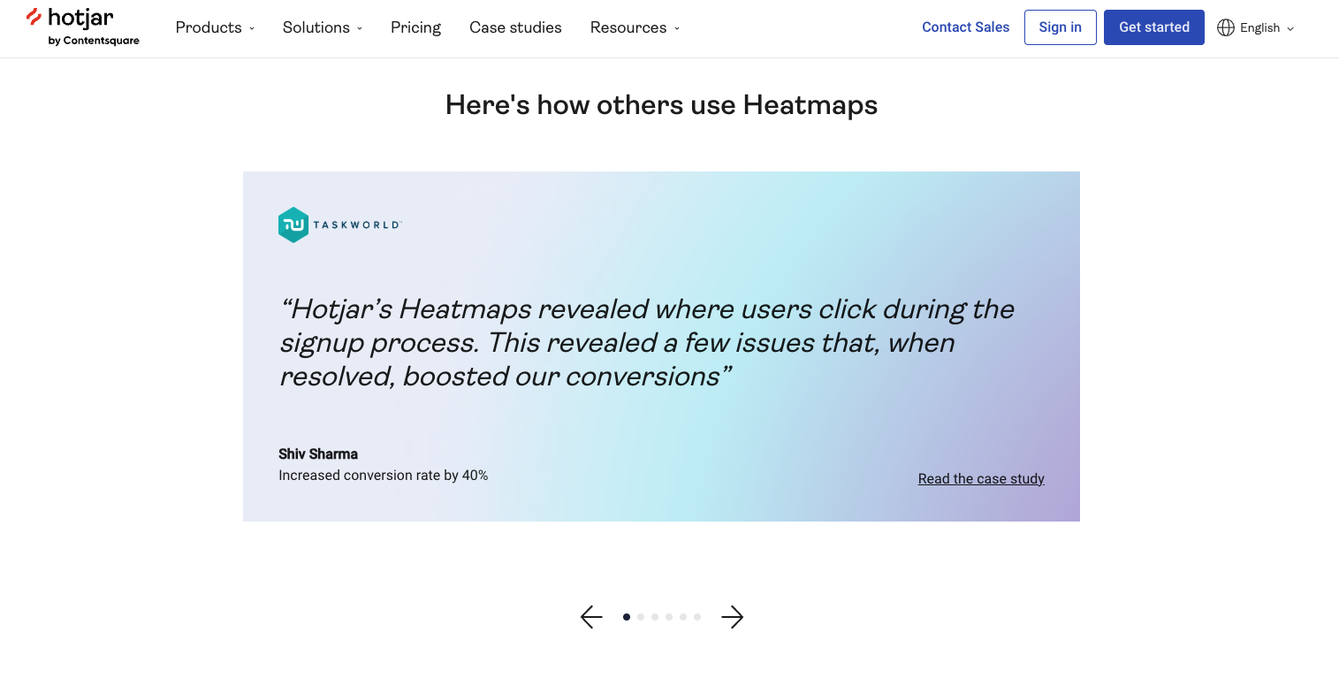1339x678 pixels.
Task: Select the third carousel dot
Action: [655, 617]
